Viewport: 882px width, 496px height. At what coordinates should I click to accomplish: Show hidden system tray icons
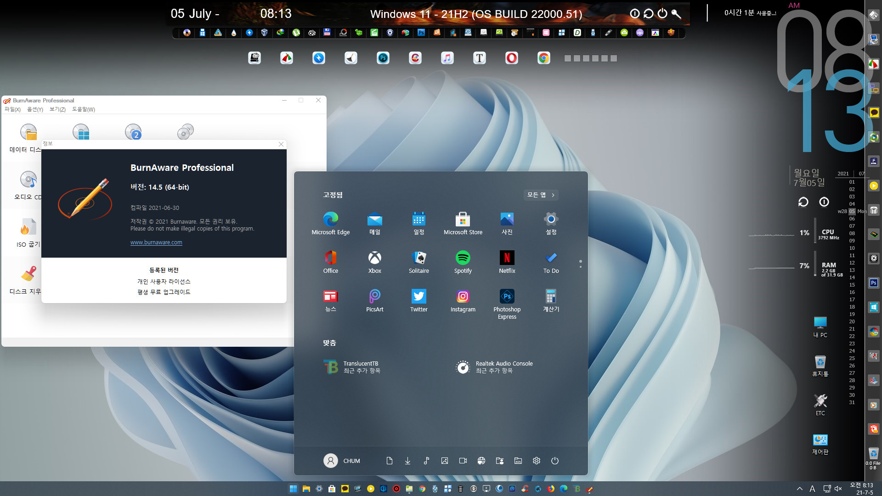tap(800, 489)
